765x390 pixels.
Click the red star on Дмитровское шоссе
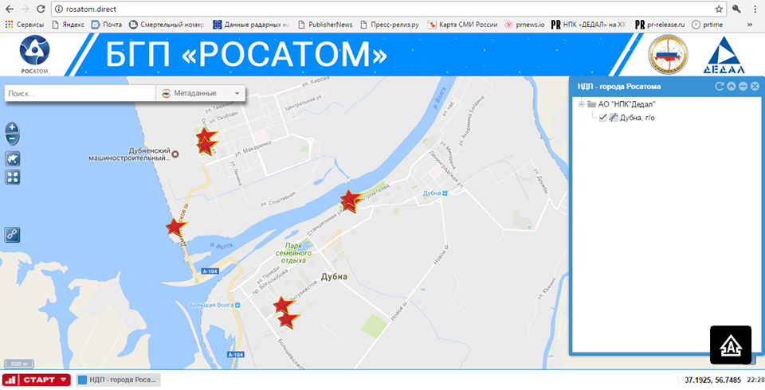coord(175,227)
